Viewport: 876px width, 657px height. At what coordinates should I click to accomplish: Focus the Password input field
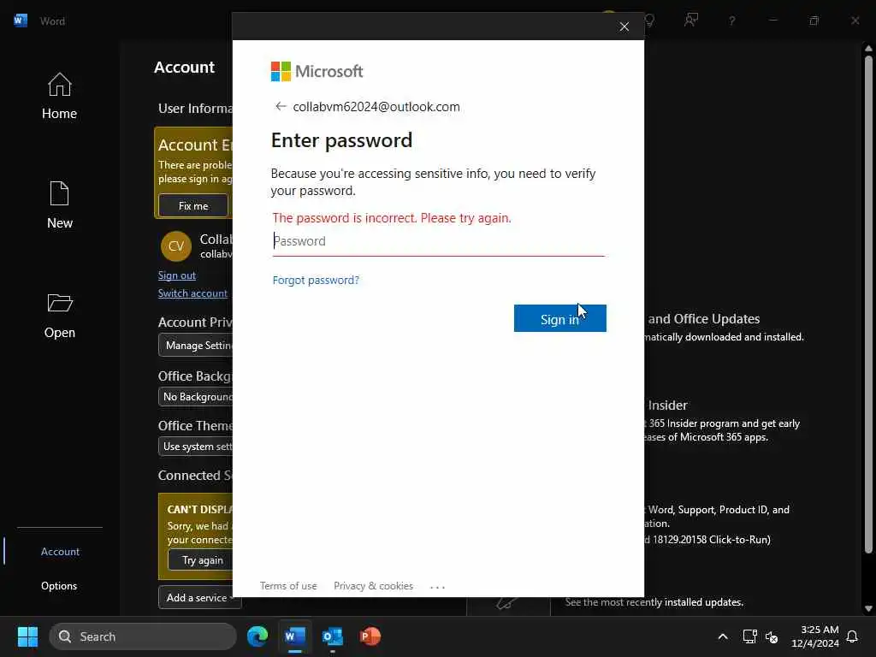[x=438, y=241]
